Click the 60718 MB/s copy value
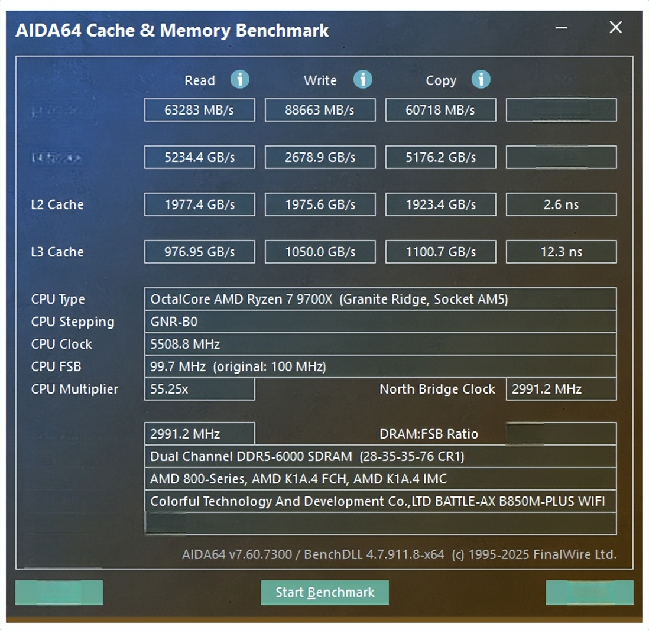The width and height of the screenshot is (649, 630). click(440, 110)
